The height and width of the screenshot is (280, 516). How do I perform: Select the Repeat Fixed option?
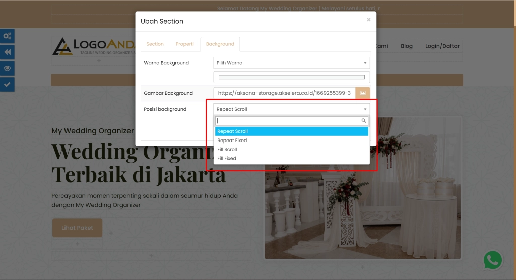coord(232,141)
